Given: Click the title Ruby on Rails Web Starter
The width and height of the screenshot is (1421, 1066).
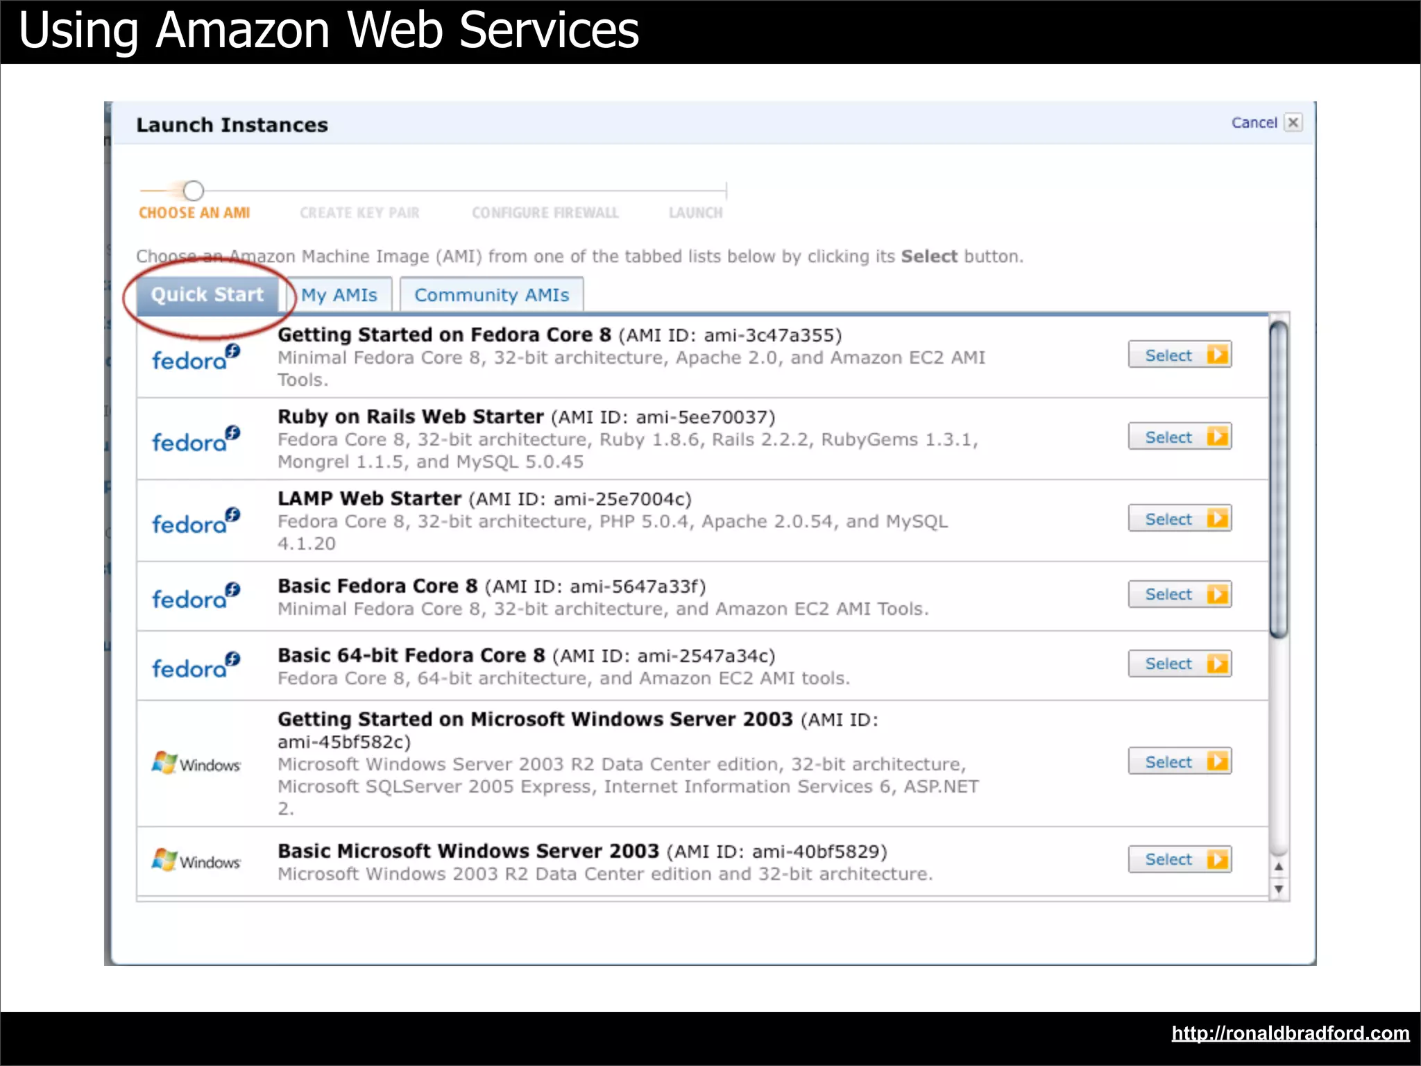Looking at the screenshot, I should (x=410, y=416).
